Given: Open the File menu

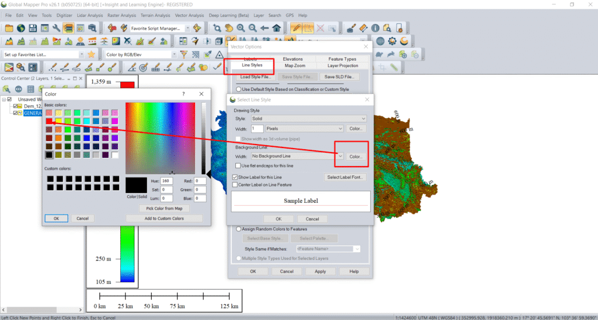Looking at the screenshot, I should [x=8, y=15].
